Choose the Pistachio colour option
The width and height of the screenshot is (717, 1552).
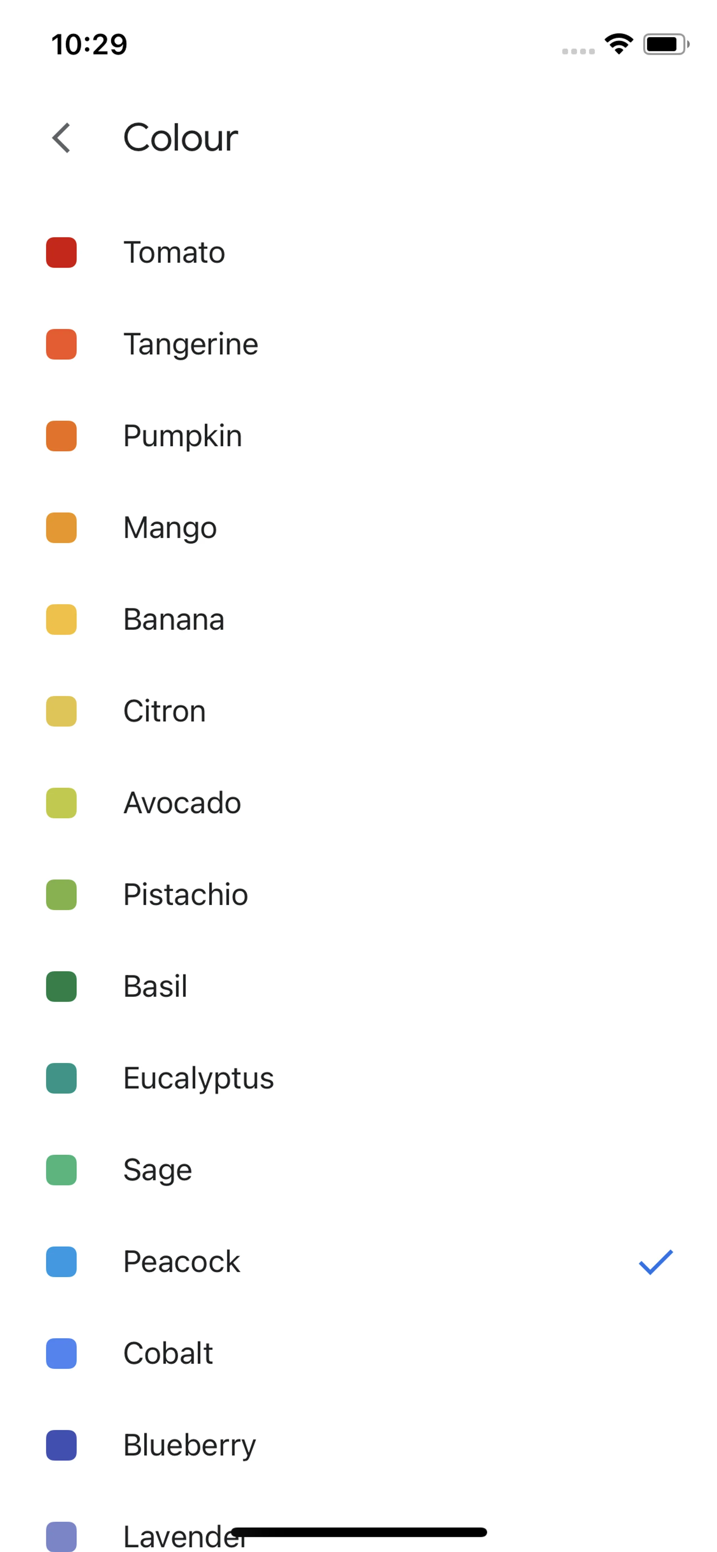[186, 895]
